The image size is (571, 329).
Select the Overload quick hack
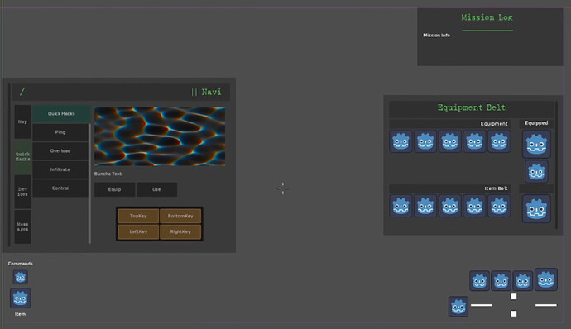coord(60,151)
